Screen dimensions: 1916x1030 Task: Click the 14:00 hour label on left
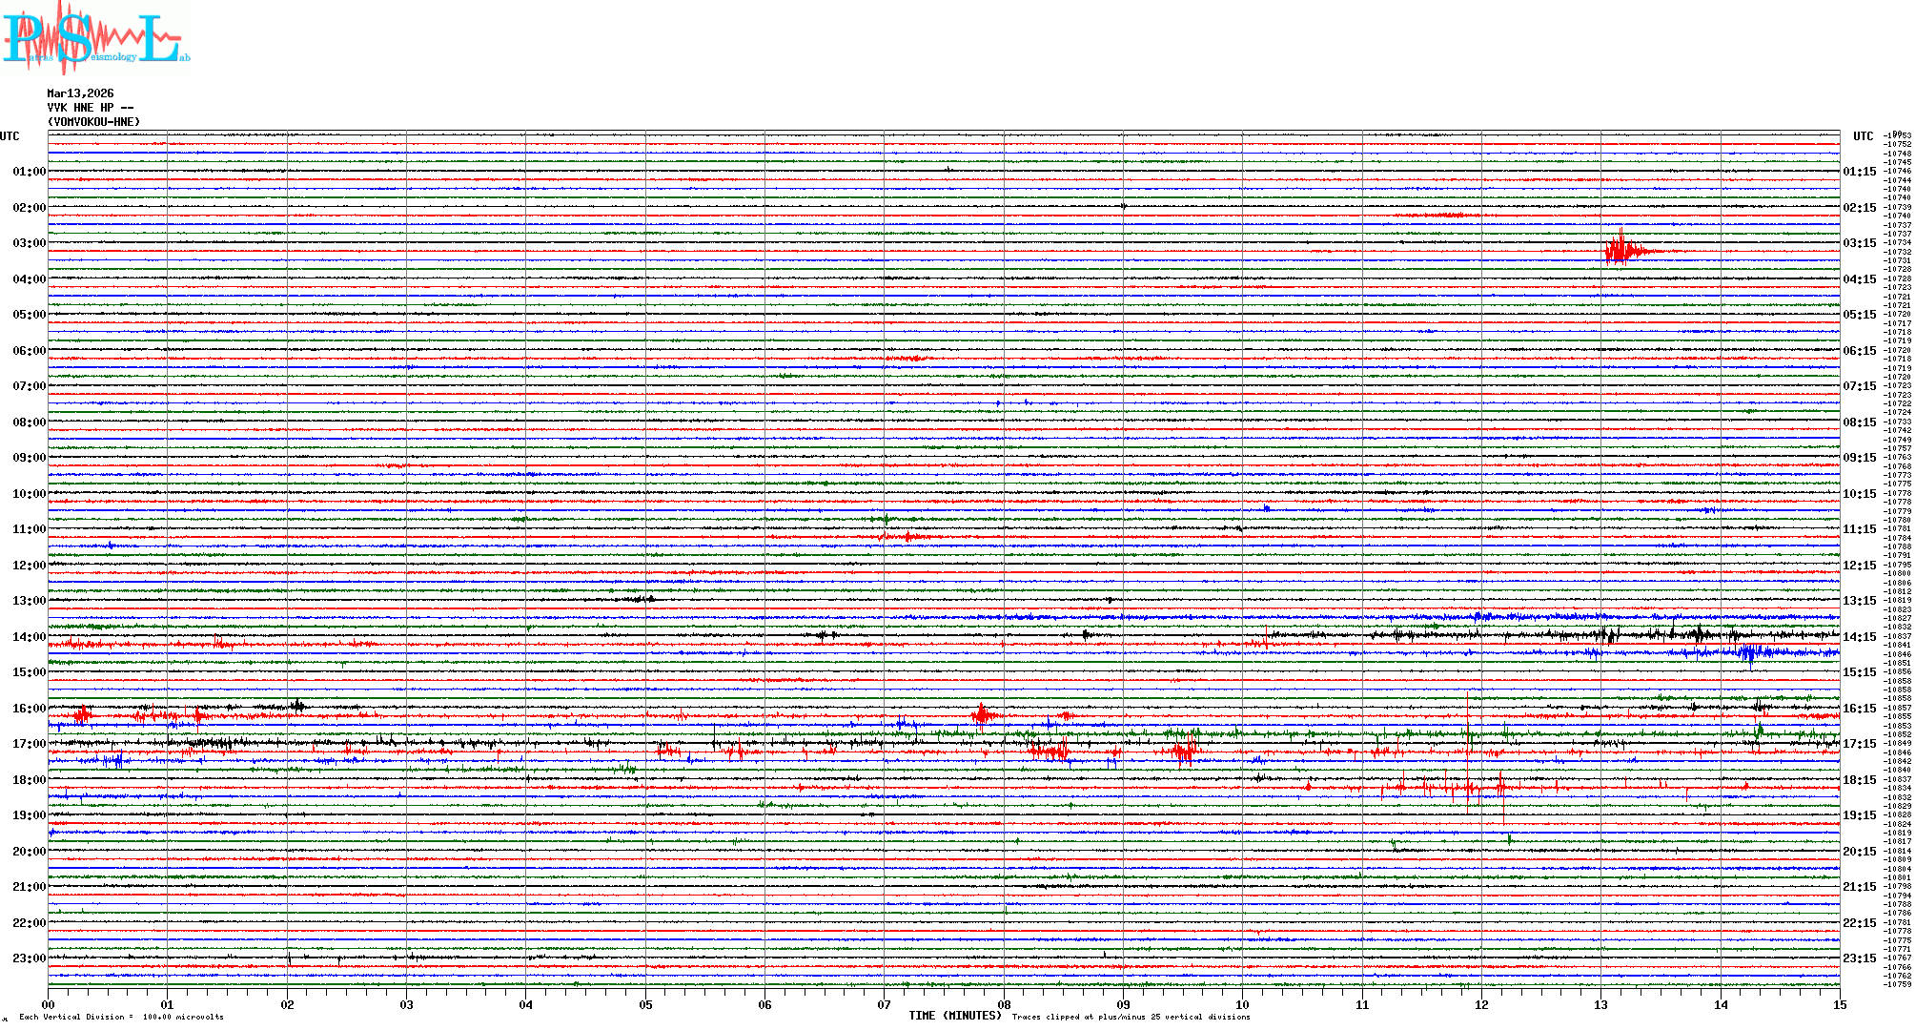click(29, 637)
